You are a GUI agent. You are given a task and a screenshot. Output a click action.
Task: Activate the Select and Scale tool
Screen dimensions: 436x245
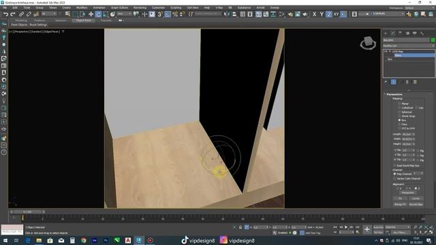pos(106,14)
